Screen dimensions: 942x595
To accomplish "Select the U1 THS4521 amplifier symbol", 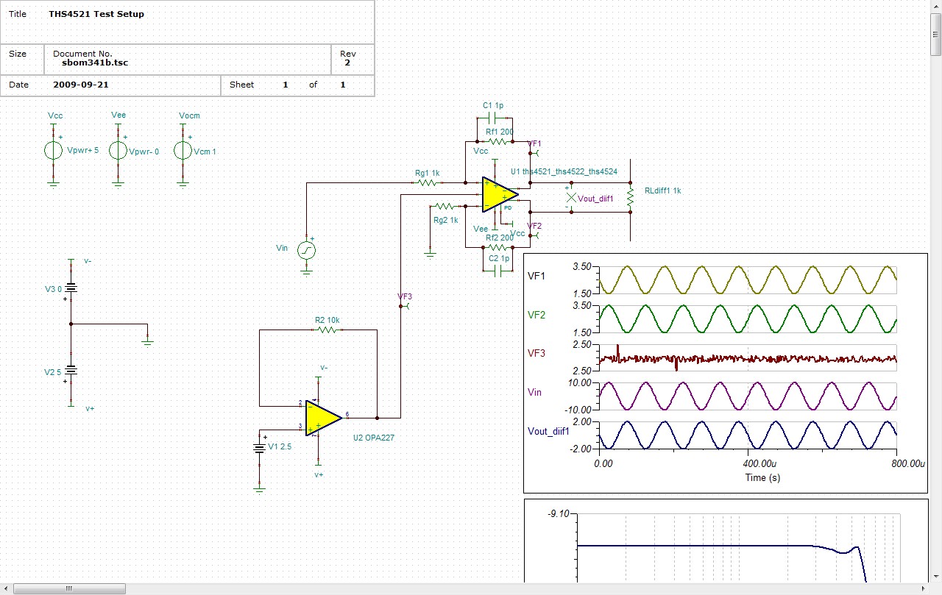I will coord(500,194).
